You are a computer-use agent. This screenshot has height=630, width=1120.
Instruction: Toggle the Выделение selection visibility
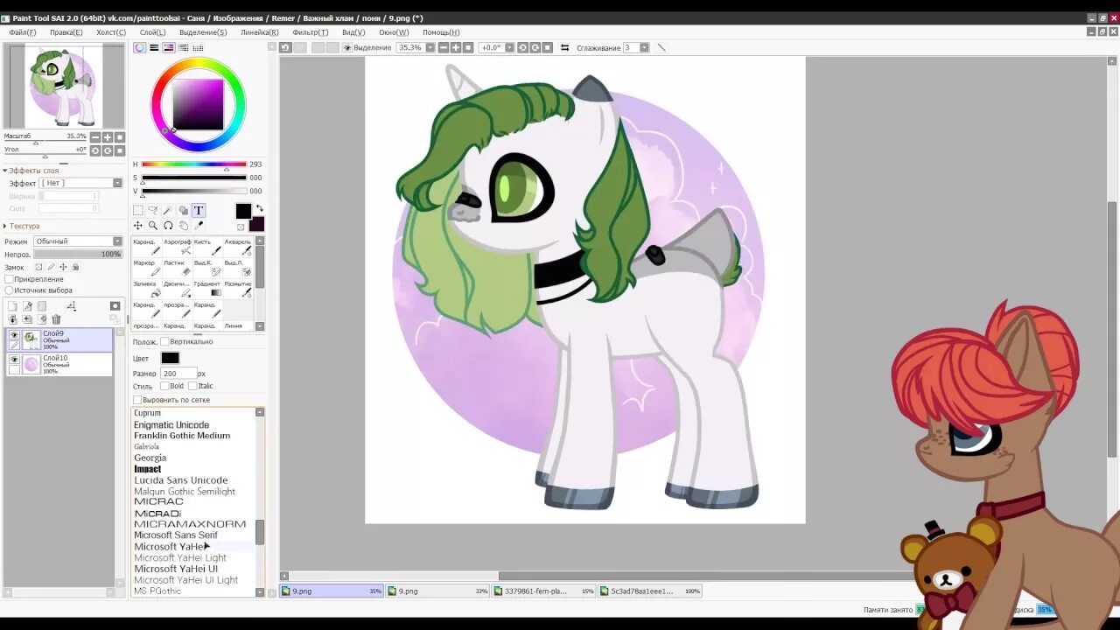pos(347,47)
